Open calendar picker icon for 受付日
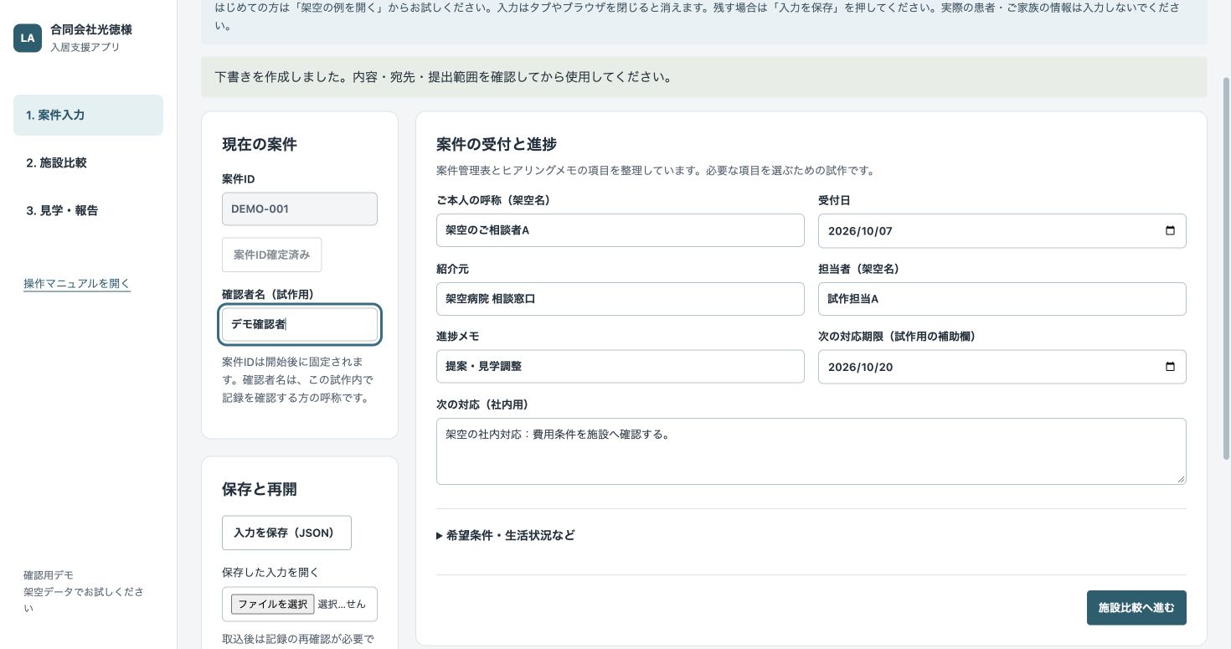Viewport: 1231px width, 649px height. [1170, 231]
